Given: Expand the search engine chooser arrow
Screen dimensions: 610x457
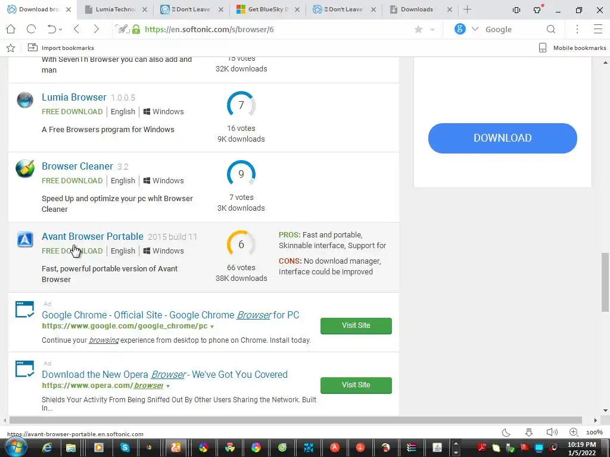Looking at the screenshot, I should (x=475, y=29).
